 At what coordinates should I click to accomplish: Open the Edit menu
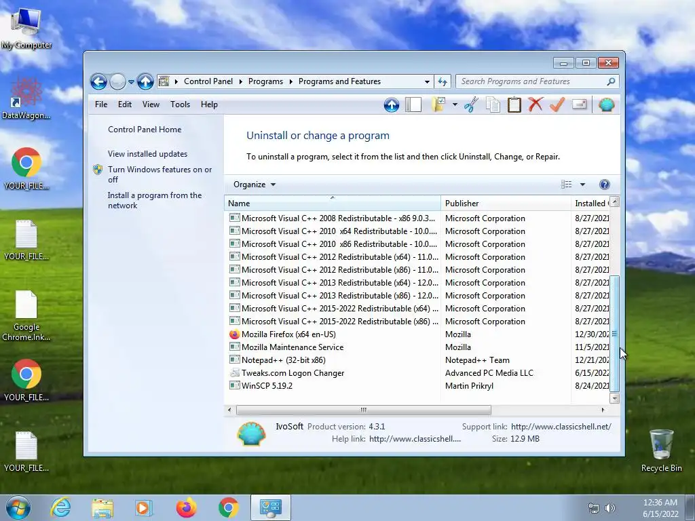(x=125, y=104)
